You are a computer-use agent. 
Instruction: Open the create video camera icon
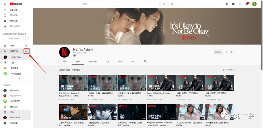233,4
